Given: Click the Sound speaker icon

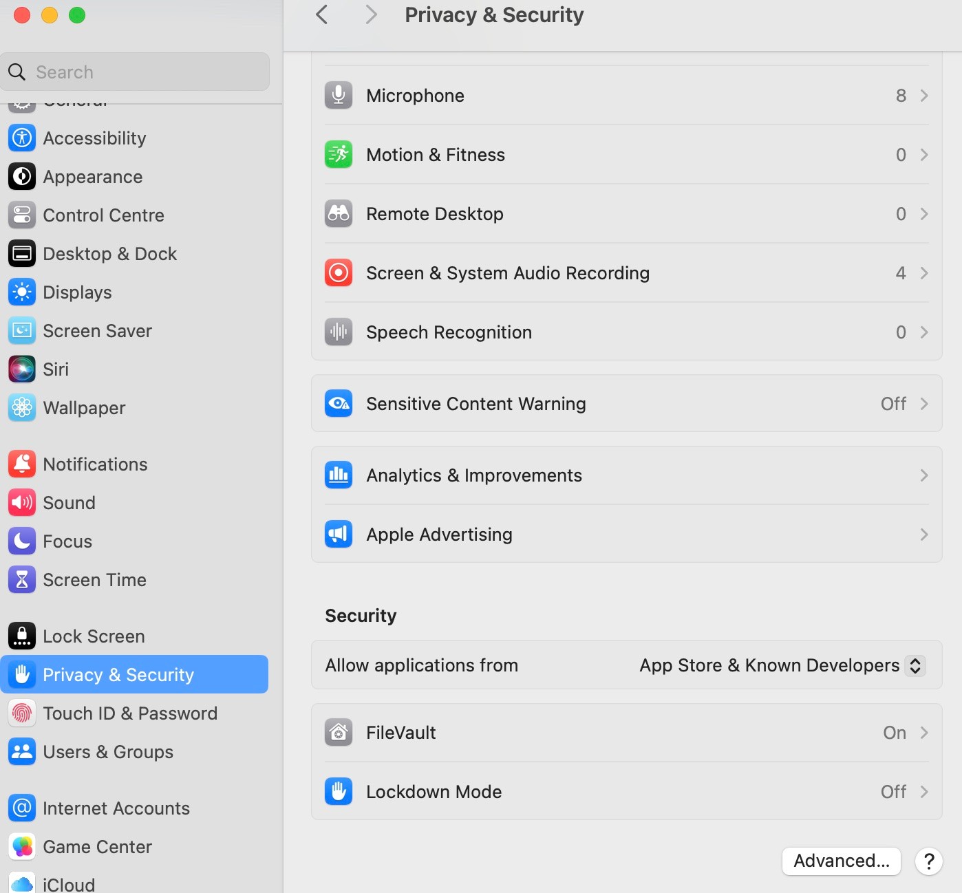Looking at the screenshot, I should 22,503.
